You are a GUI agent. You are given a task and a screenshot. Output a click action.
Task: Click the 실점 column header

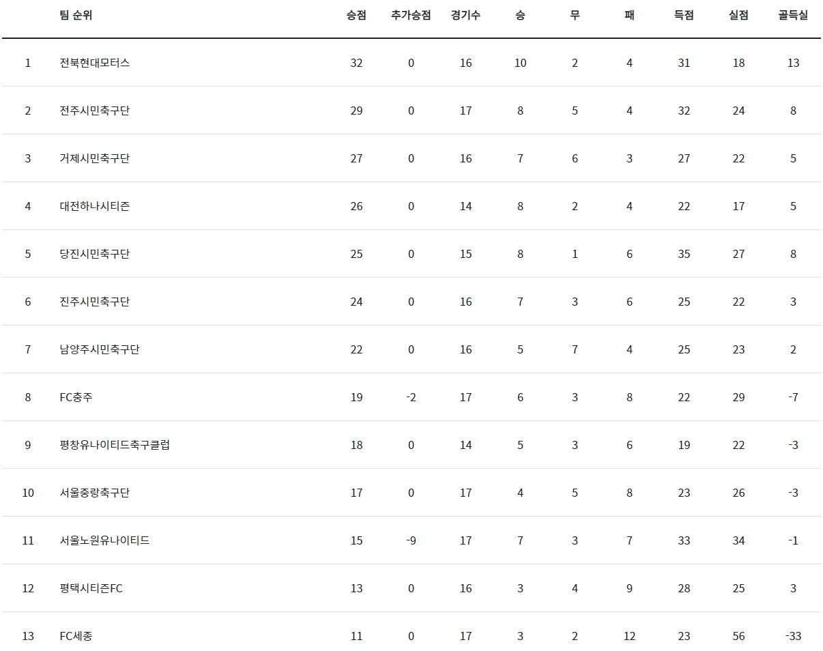(x=738, y=15)
